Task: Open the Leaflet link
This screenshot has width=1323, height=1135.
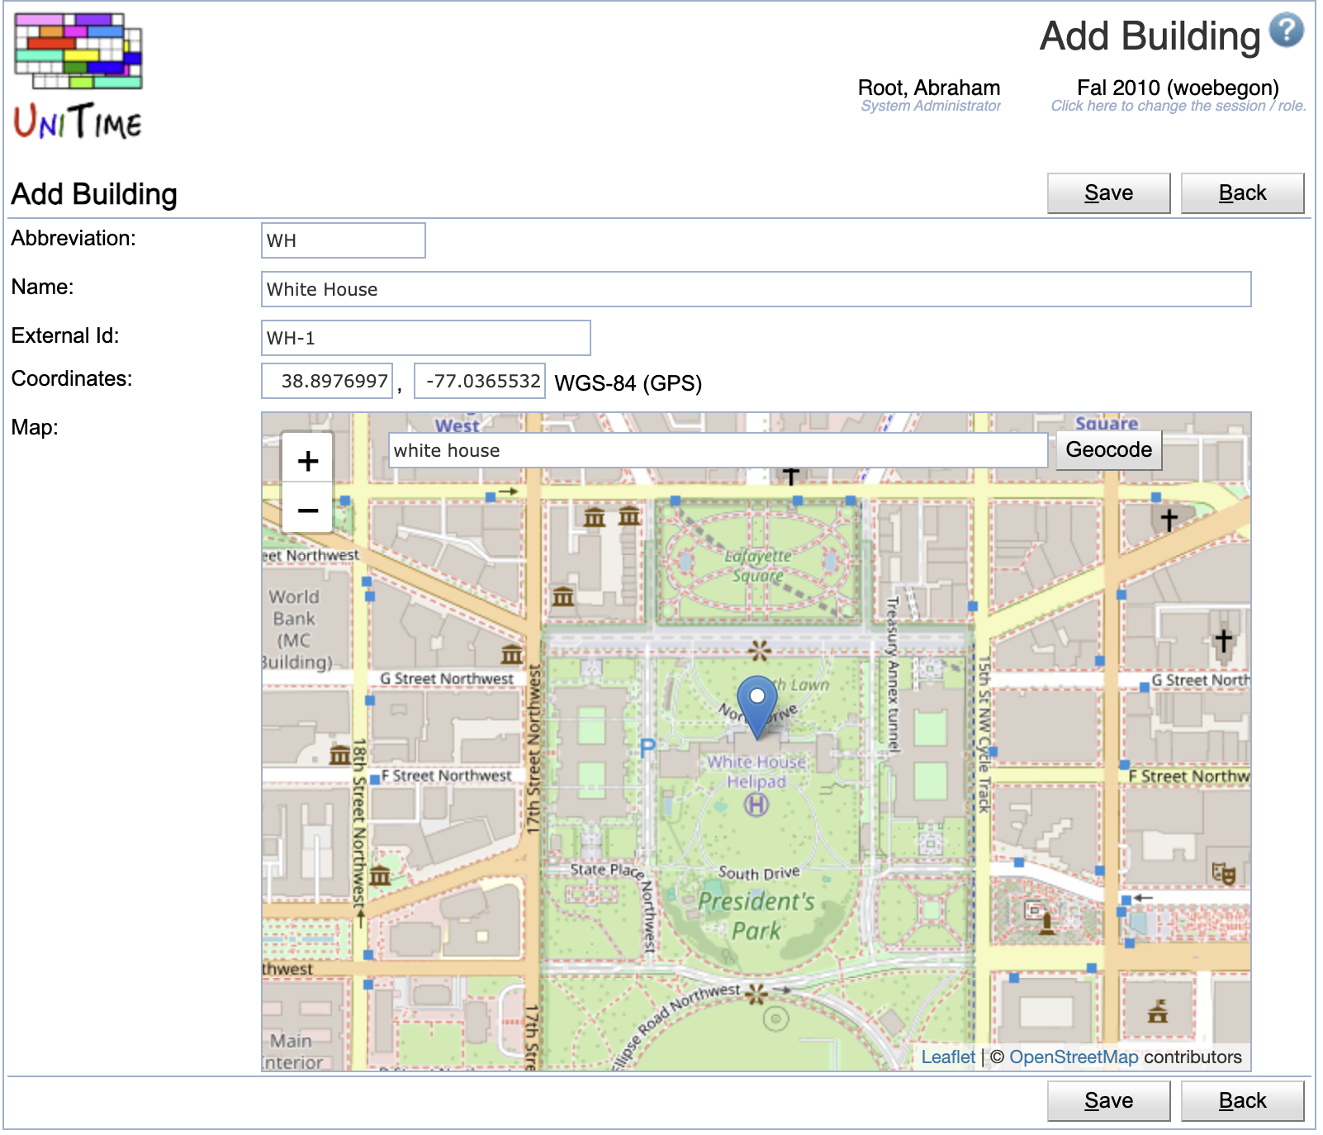Action: tap(947, 1057)
